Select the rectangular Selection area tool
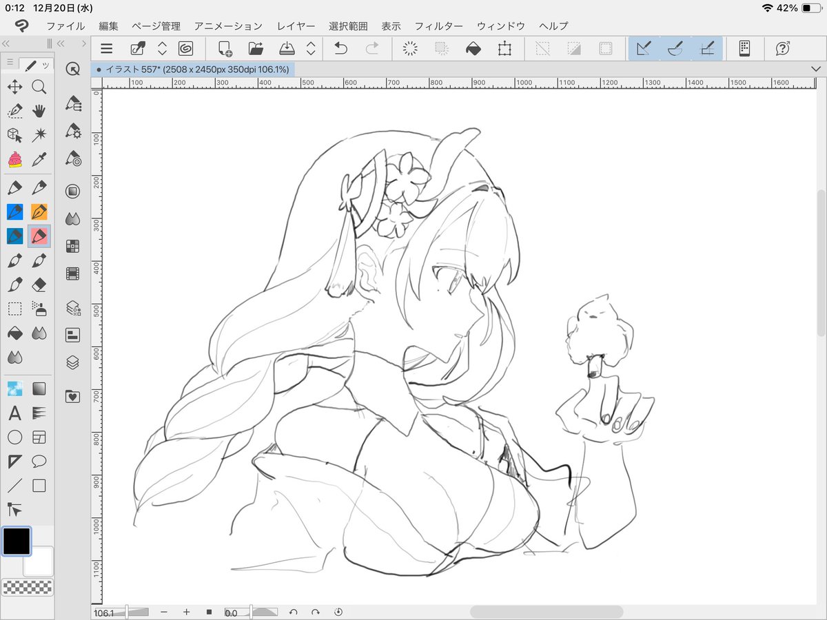This screenshot has width=827, height=620. 14,309
